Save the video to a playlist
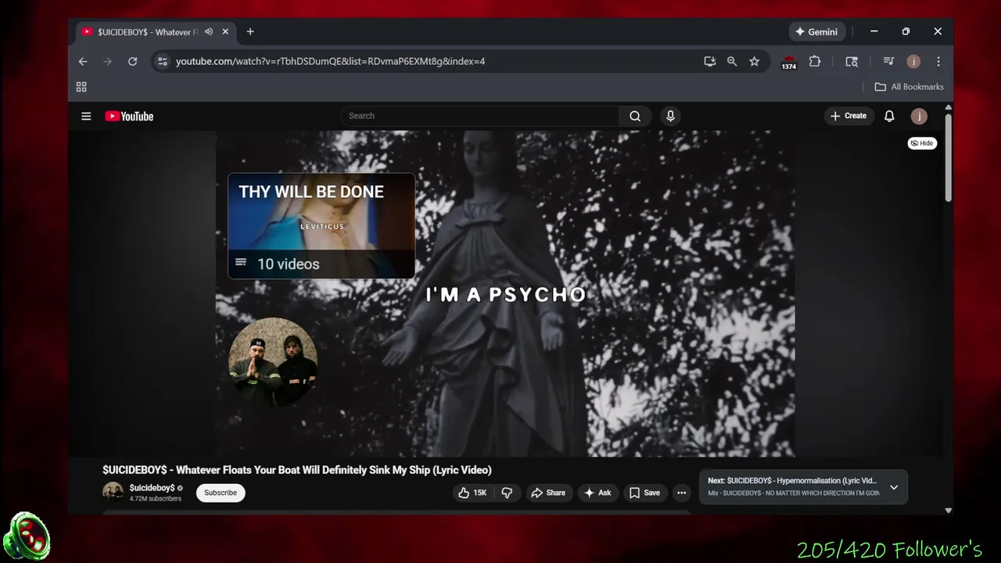 [x=645, y=493]
